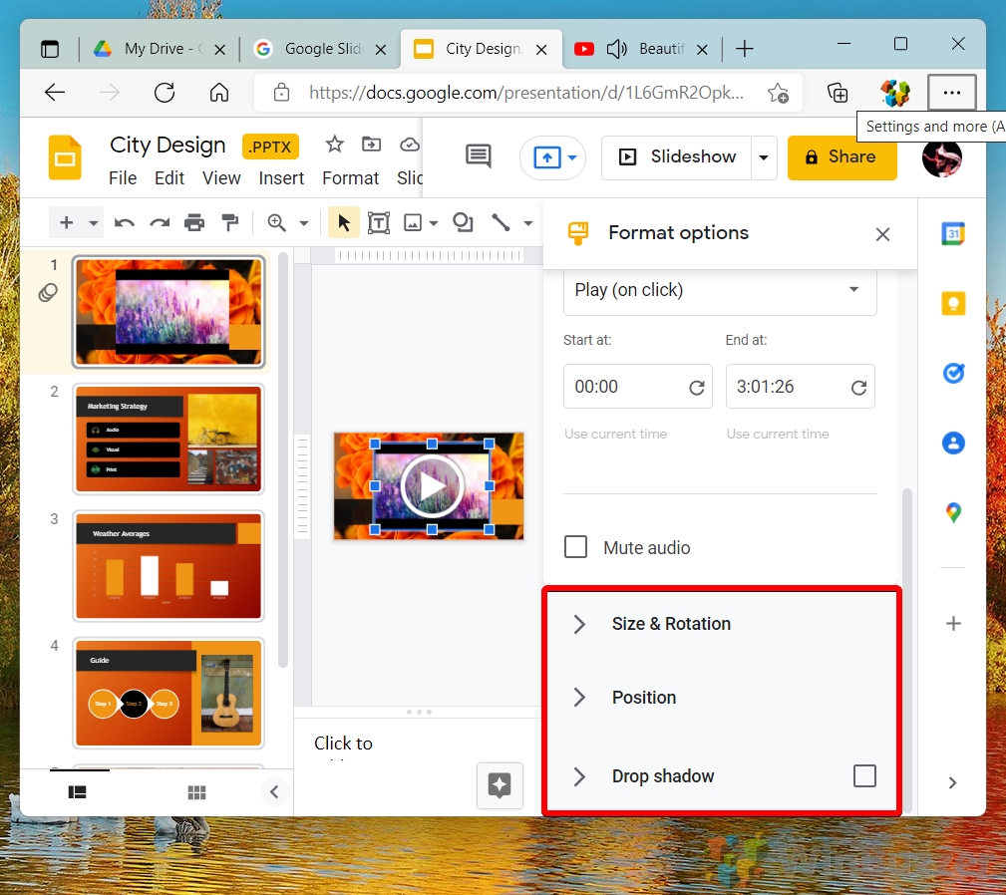Enable Mute audio for the video

click(x=575, y=546)
